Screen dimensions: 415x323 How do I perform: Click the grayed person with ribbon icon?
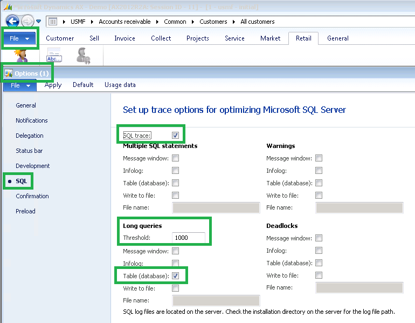tap(83, 56)
